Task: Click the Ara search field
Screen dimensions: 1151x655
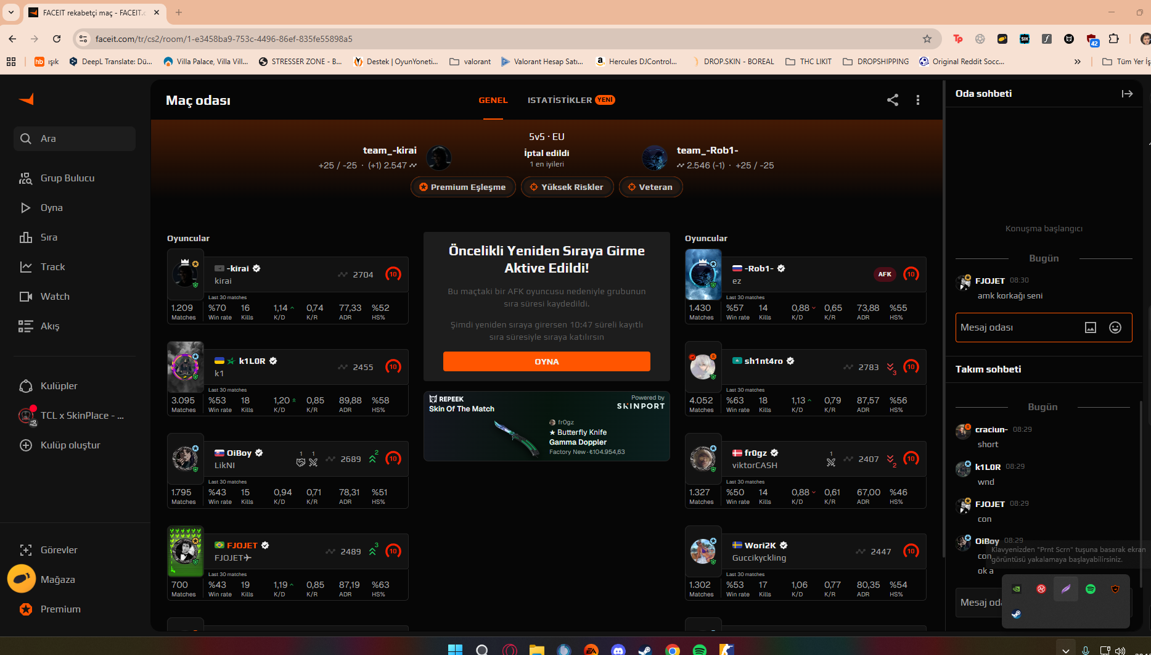Action: 75,139
